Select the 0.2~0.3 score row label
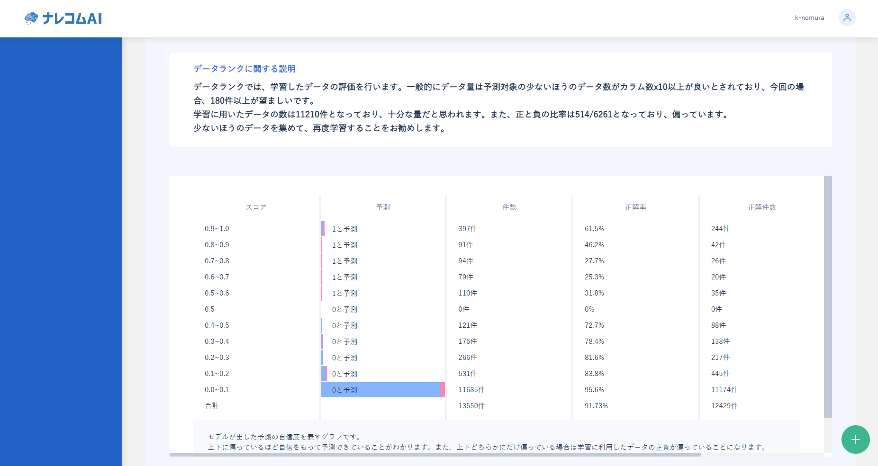 click(217, 358)
